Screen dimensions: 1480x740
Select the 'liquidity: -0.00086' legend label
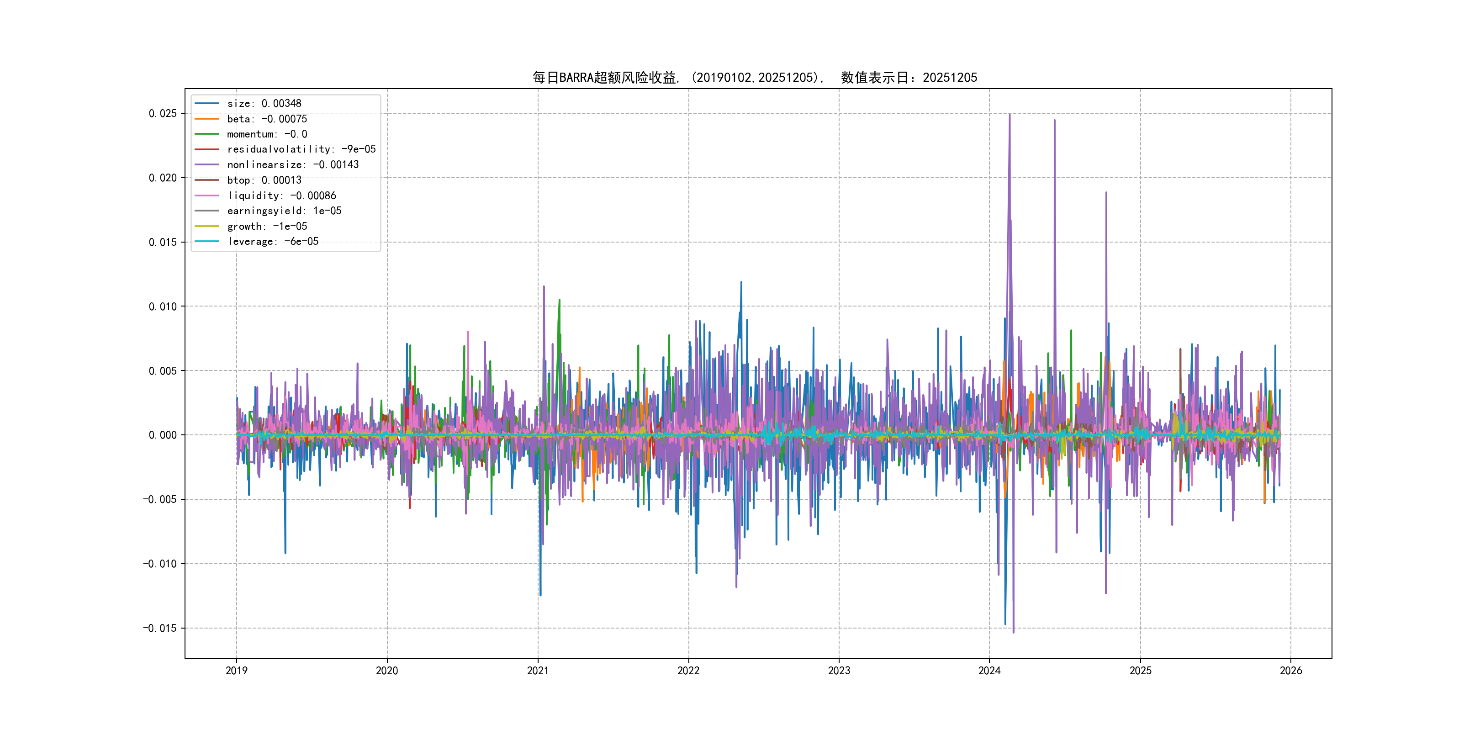(281, 196)
